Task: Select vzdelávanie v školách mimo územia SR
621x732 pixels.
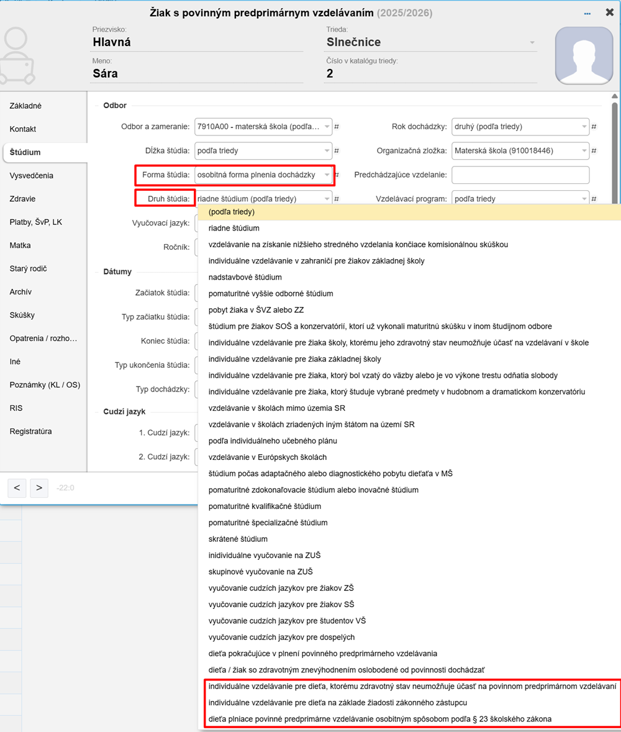Action: (x=409, y=408)
